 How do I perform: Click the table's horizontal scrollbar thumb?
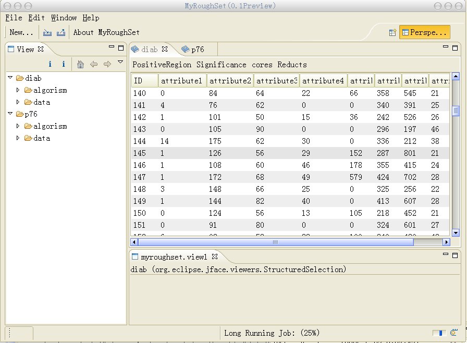[x=276, y=242]
